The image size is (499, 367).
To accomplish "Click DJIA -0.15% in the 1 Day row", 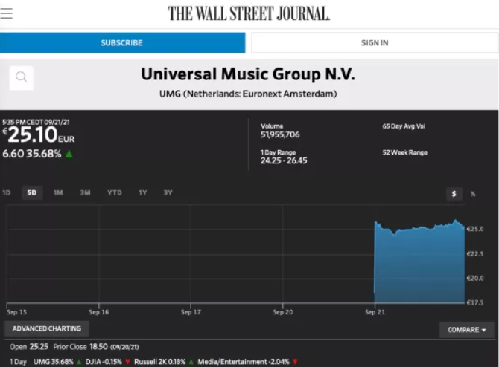I will (104, 362).
